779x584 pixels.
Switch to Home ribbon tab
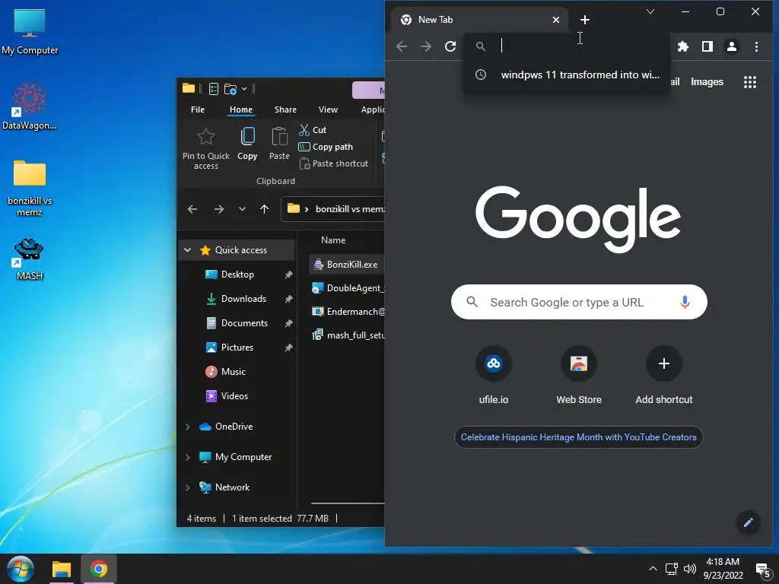click(241, 109)
